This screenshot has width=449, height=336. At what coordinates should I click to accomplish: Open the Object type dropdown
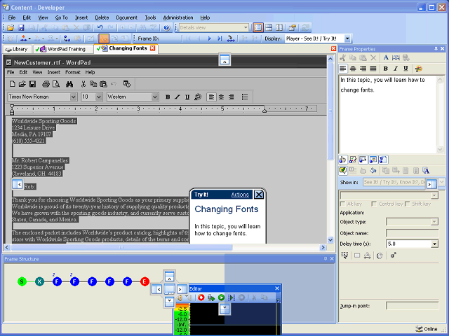tap(435, 222)
